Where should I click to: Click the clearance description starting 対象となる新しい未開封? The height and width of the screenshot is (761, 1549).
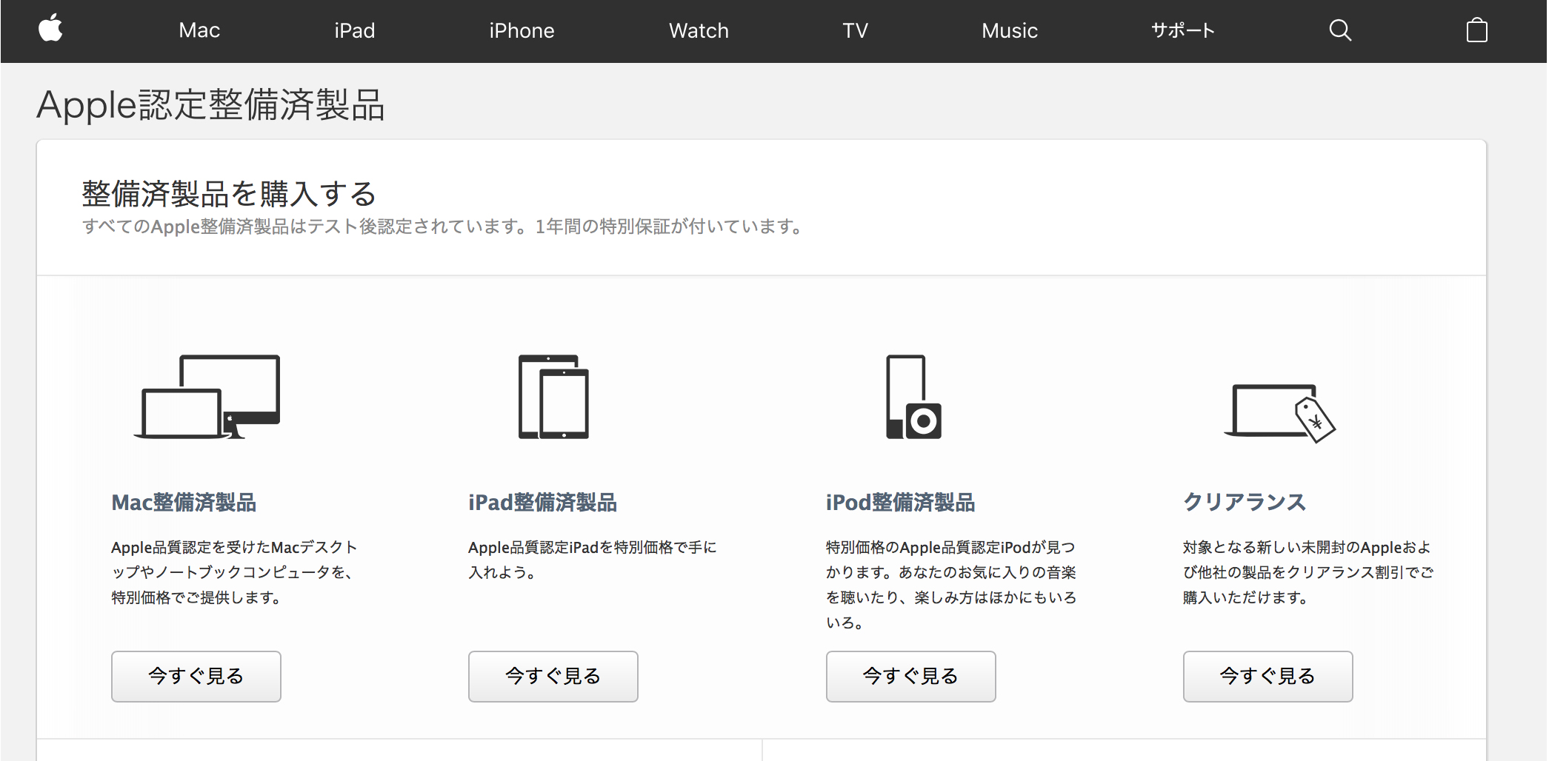click(1308, 572)
